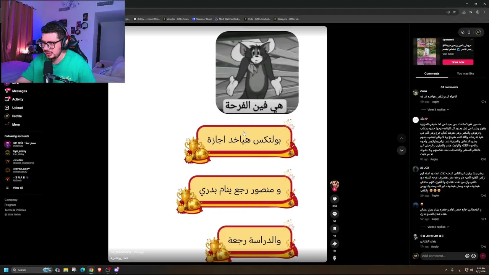
Task: Click the Book now button on the ad
Action: [x=458, y=62]
